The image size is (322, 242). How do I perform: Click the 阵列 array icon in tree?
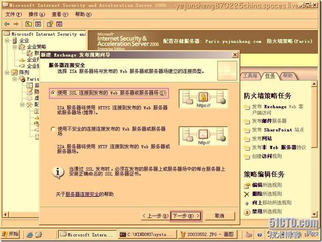tap(14, 72)
